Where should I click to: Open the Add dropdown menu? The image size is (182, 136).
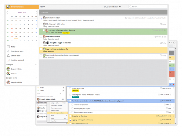pyautogui.click(x=42, y=7)
